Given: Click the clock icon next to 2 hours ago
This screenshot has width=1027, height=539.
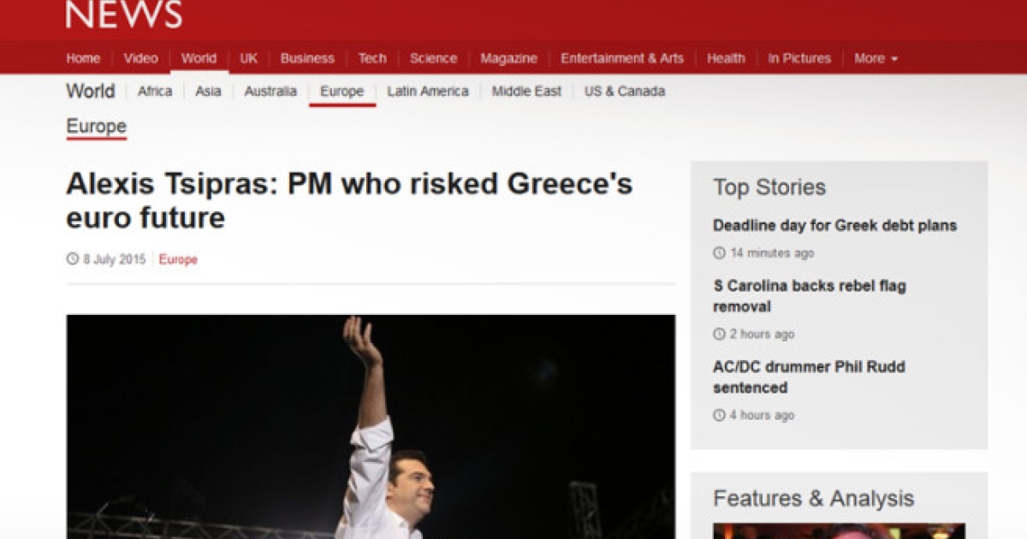Looking at the screenshot, I should [720, 334].
